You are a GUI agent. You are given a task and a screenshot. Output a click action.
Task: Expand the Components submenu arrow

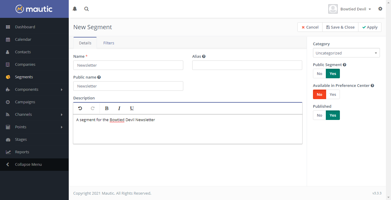(x=62, y=89)
